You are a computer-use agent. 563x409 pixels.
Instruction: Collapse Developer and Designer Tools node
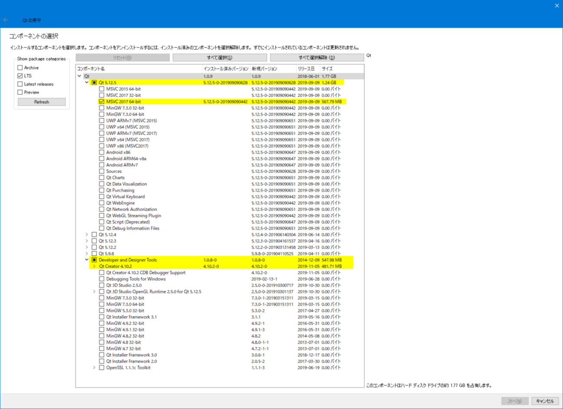[x=87, y=260]
